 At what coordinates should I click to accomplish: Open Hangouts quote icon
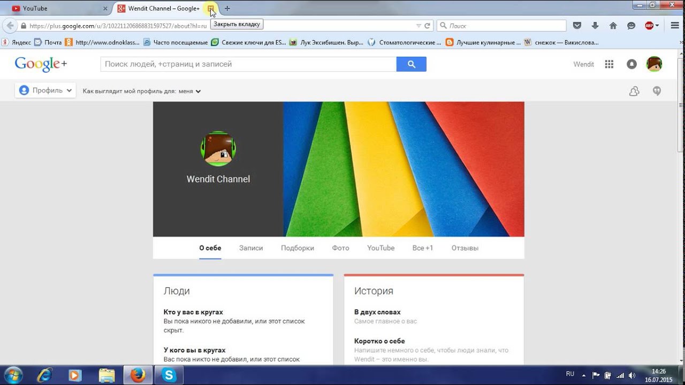coord(657,91)
